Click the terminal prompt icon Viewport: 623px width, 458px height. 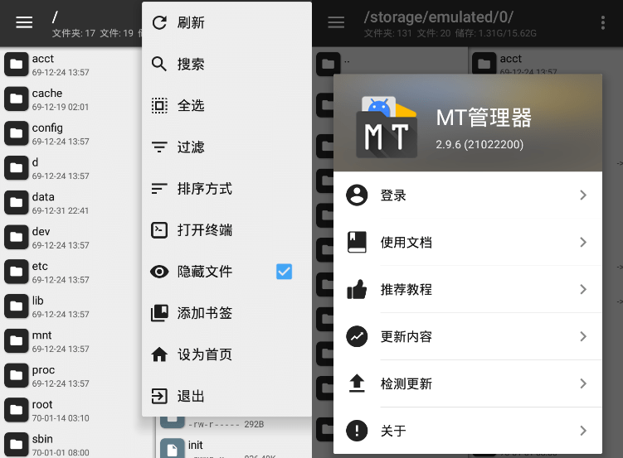click(x=159, y=230)
